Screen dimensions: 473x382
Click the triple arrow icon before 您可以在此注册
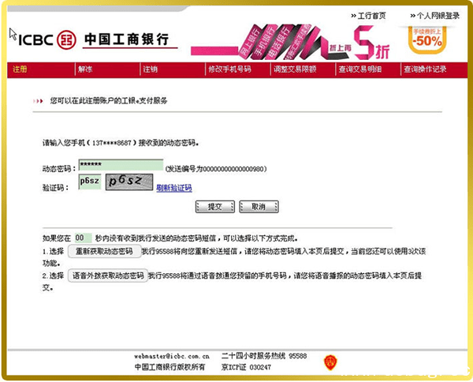pyautogui.click(x=39, y=101)
